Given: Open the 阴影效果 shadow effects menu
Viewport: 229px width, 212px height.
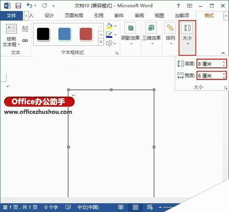Looking at the screenshot, I should tap(131, 34).
